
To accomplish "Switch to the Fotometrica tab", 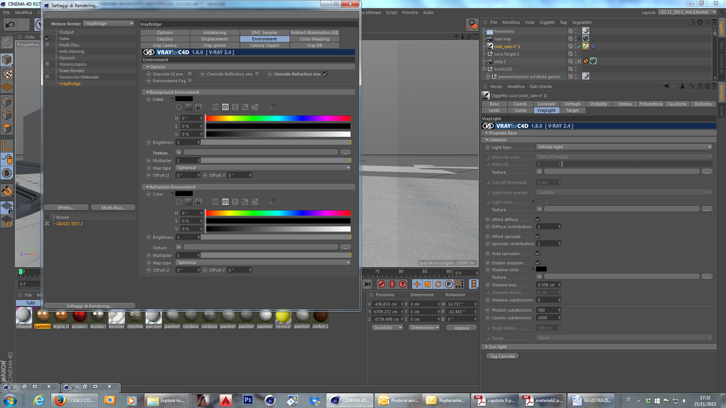I will tap(650, 104).
